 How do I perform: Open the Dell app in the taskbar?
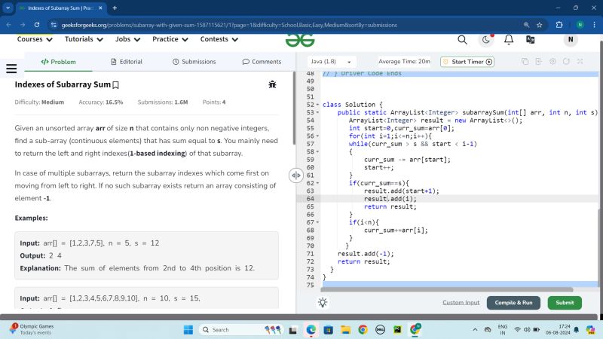tap(380, 330)
